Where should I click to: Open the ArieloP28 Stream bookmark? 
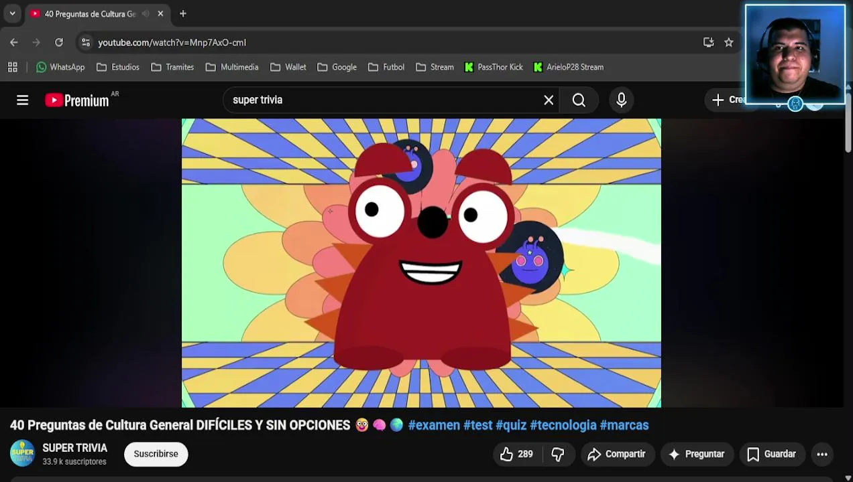pos(569,67)
